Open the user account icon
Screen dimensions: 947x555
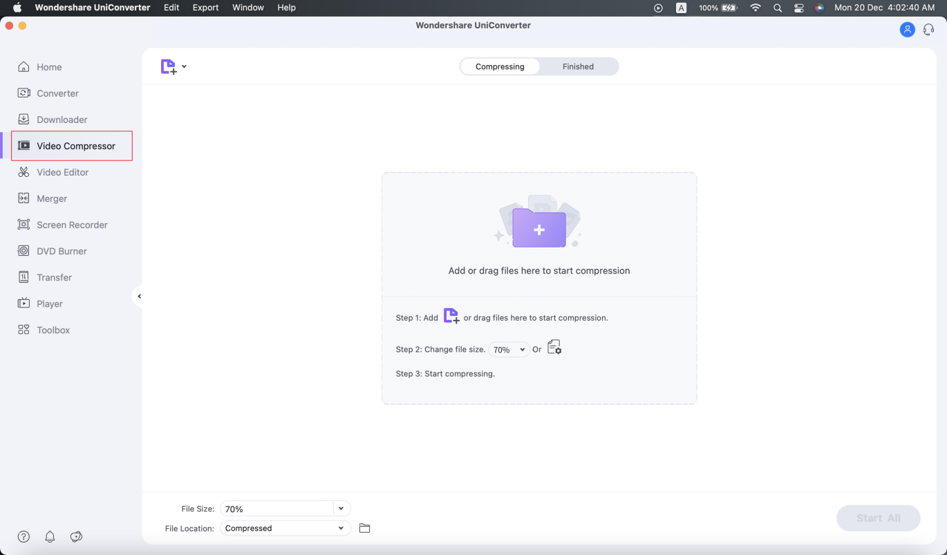(x=907, y=30)
